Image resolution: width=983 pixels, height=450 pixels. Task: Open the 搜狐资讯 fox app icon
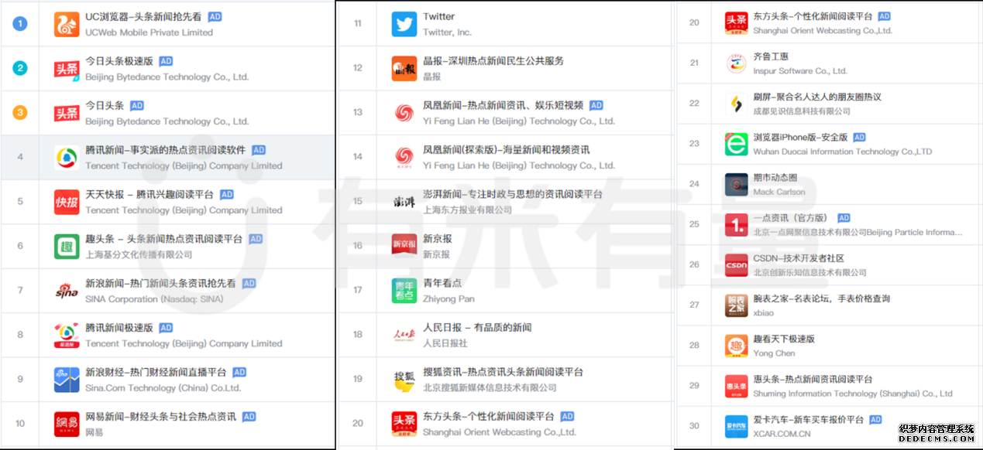pyautogui.click(x=404, y=380)
